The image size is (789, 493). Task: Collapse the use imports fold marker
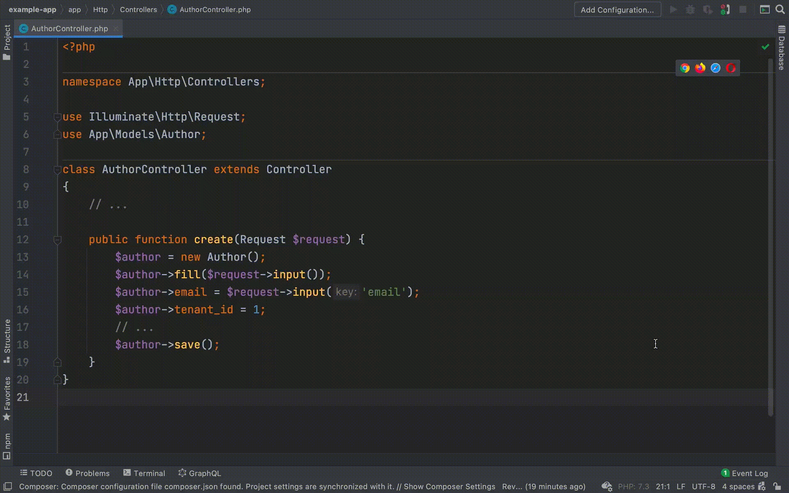pos(58,117)
